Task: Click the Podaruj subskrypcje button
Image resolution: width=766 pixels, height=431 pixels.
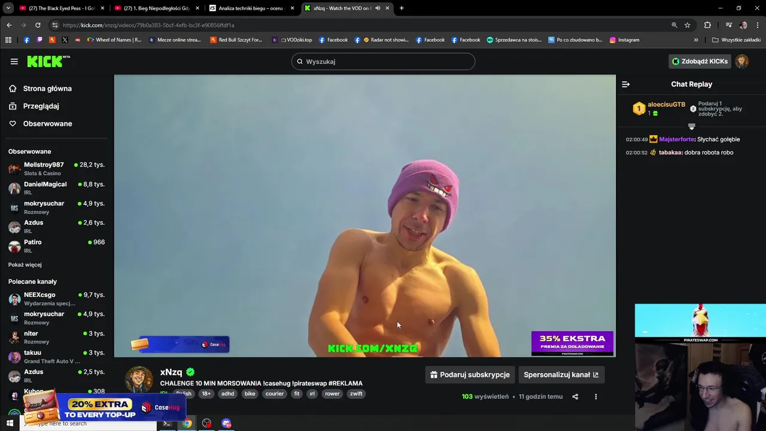Action: (470, 375)
